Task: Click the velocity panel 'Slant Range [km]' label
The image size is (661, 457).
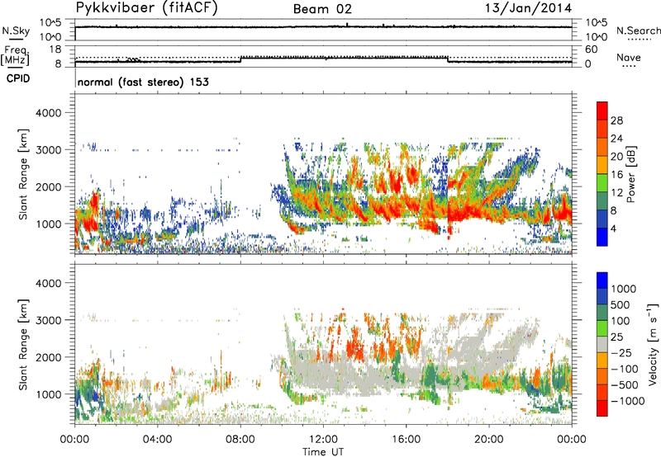Action: (23, 344)
